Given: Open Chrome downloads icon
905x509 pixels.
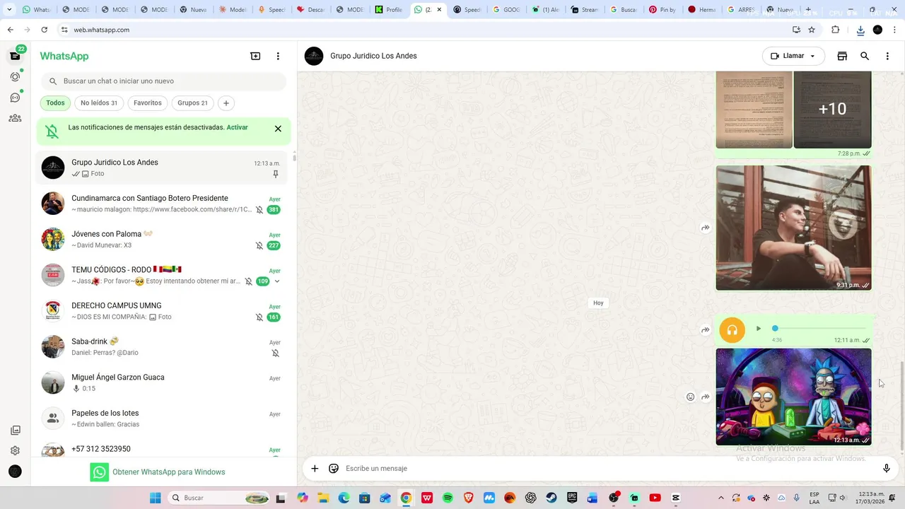Looking at the screenshot, I should [x=860, y=30].
